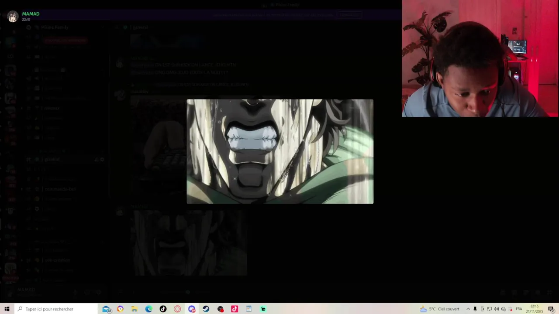The height and width of the screenshot is (314, 559).
Task: Open the green Streamlabs taskbar icon
Action: coord(263,309)
